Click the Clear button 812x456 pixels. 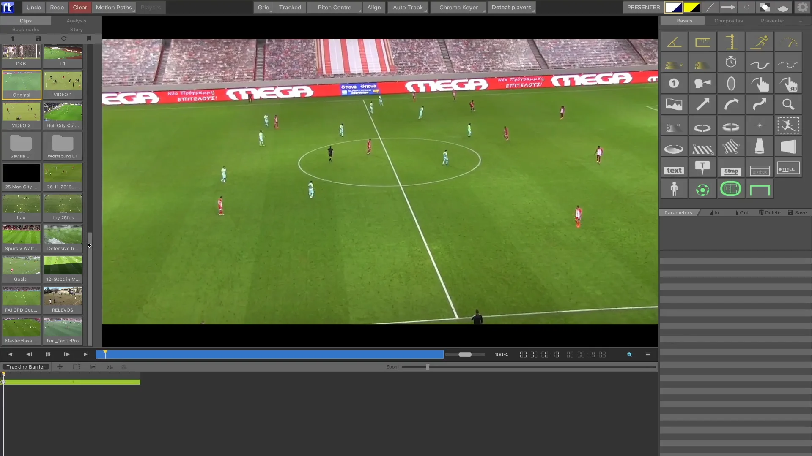click(80, 7)
